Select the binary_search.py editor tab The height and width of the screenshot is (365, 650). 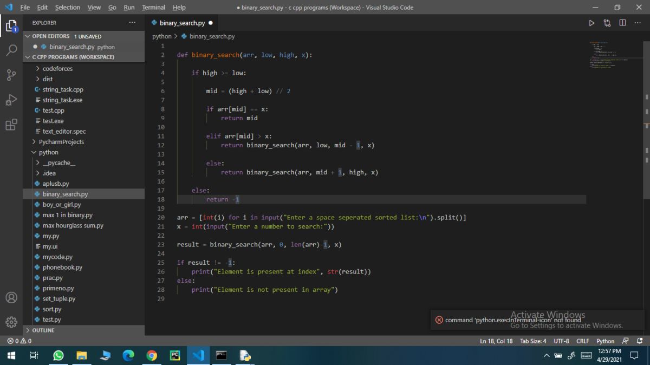(x=182, y=23)
